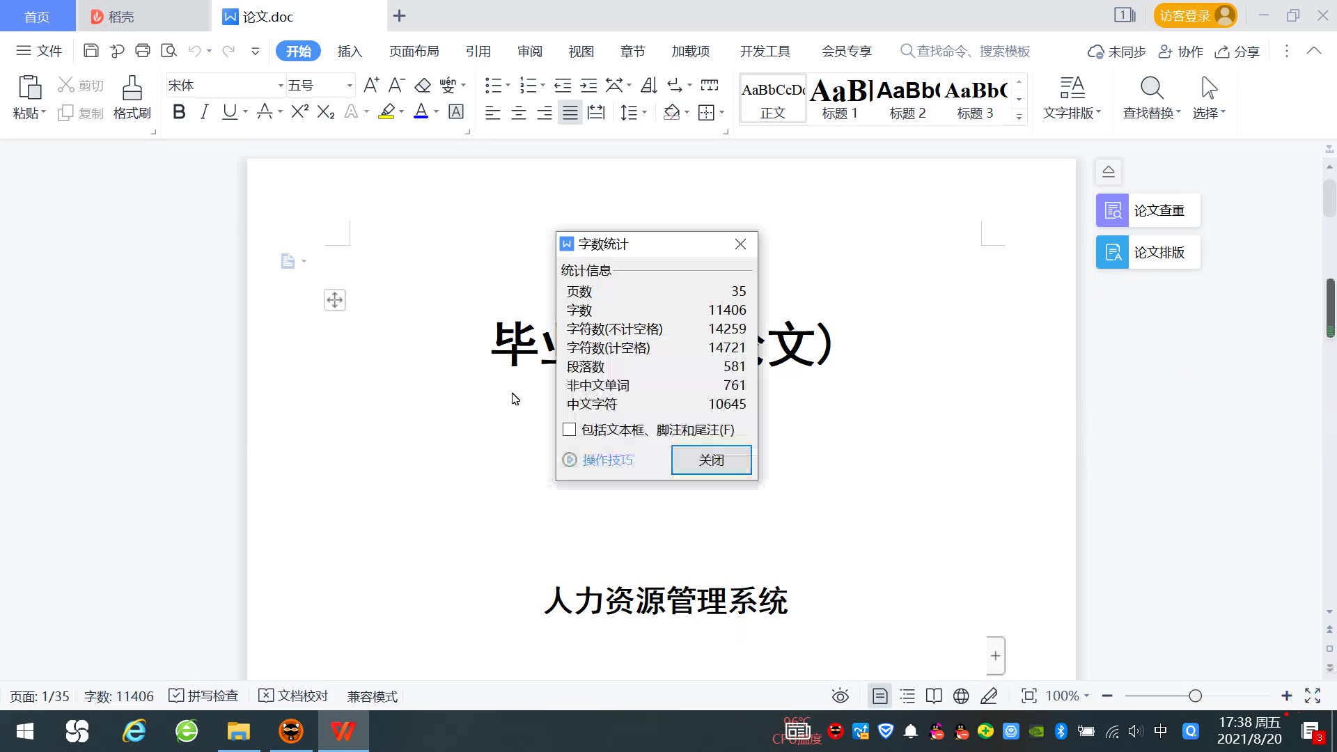The image size is (1337, 752).
Task: Apply italic formatting
Action: click(x=204, y=112)
